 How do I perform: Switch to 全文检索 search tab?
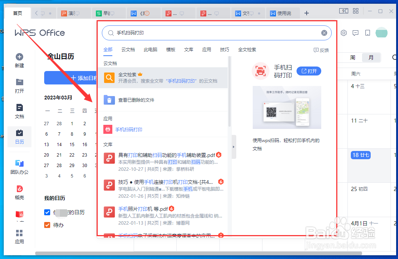[x=247, y=50]
